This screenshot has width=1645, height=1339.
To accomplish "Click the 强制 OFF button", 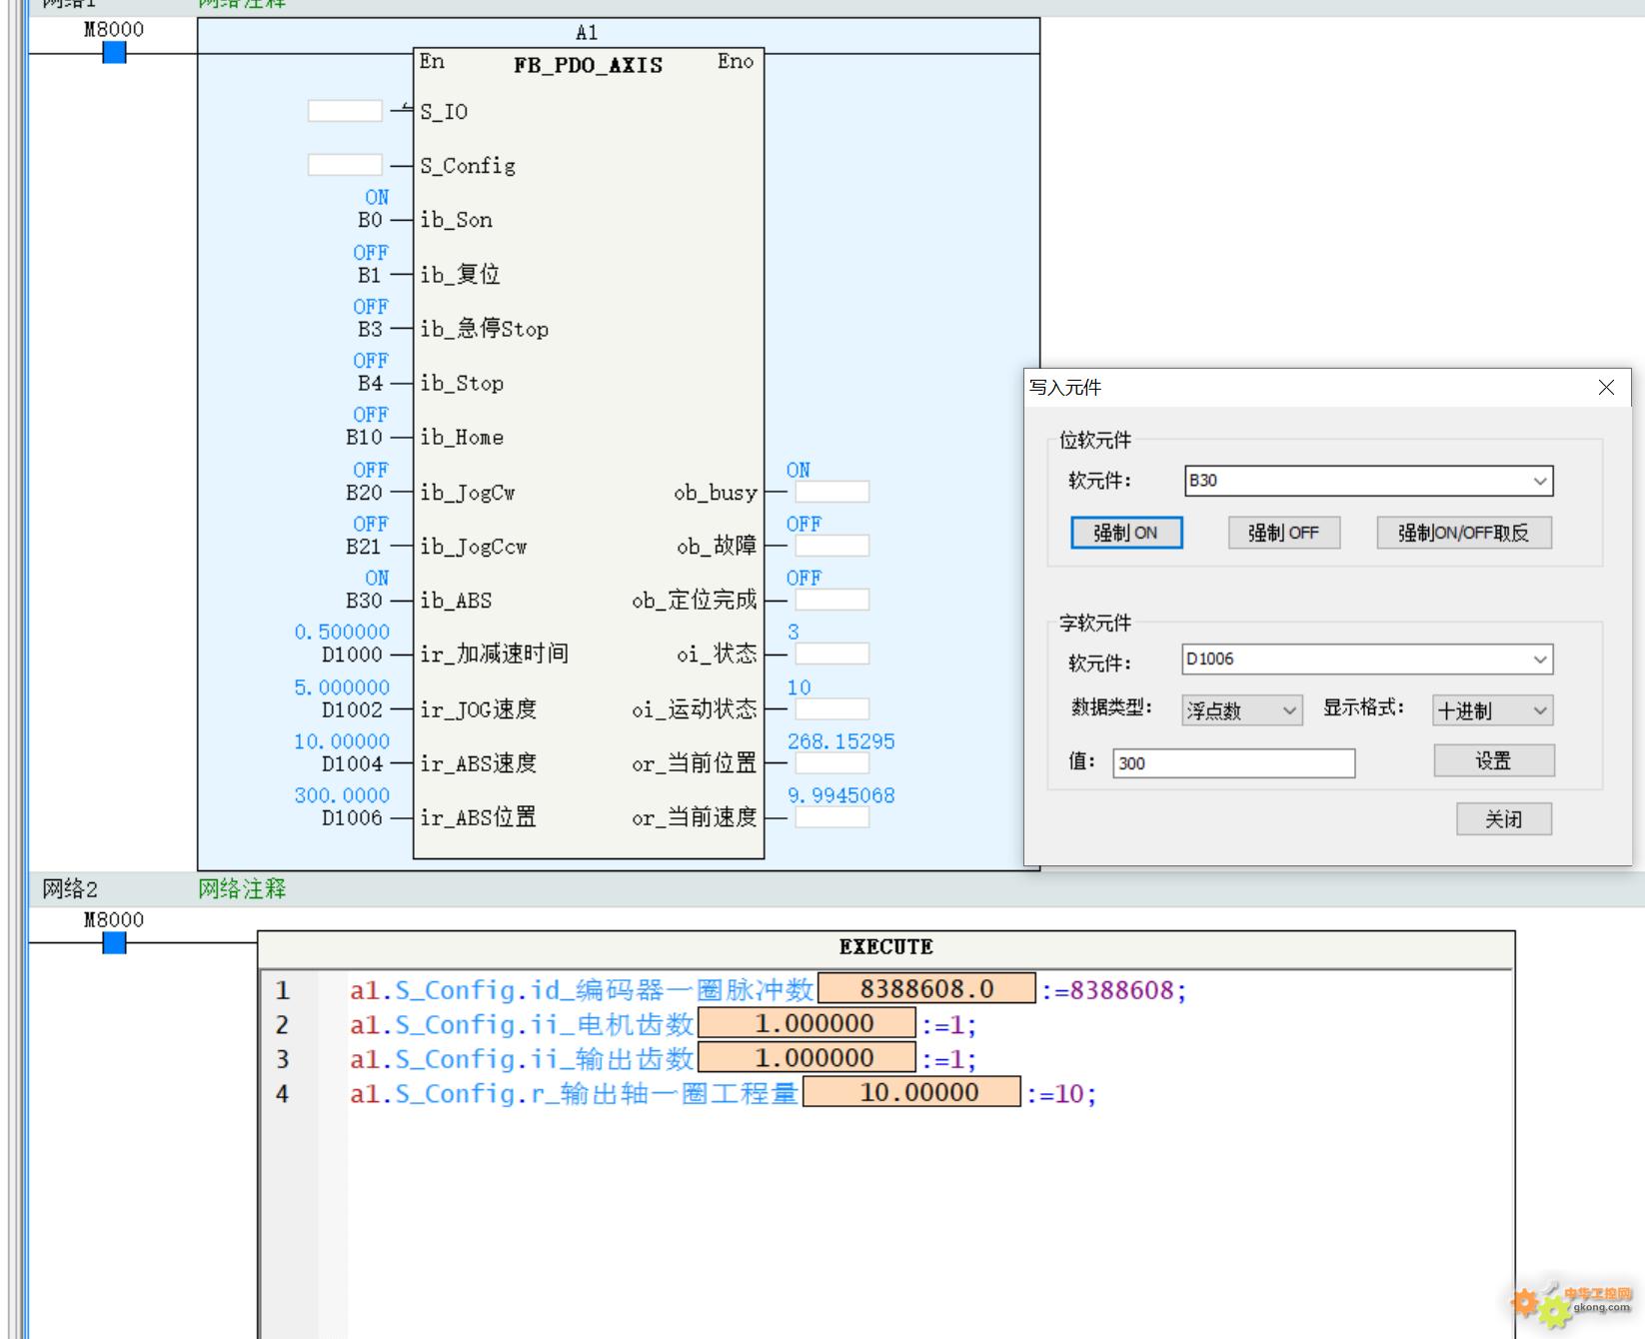I will [x=1283, y=533].
